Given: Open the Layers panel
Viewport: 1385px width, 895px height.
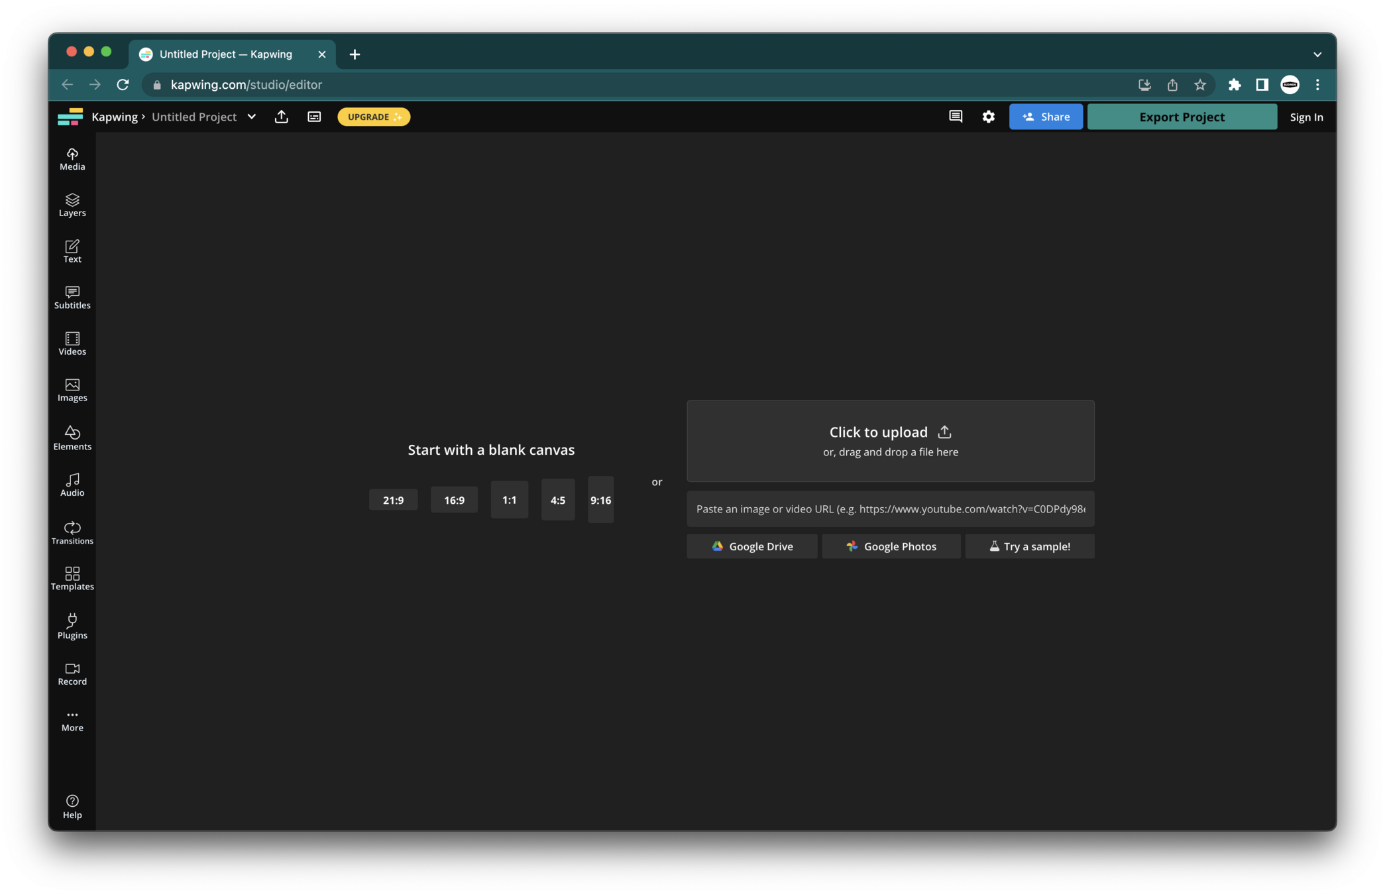Looking at the screenshot, I should [x=72, y=205].
